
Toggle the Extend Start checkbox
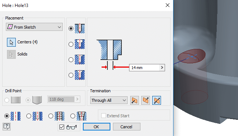tap(103, 116)
